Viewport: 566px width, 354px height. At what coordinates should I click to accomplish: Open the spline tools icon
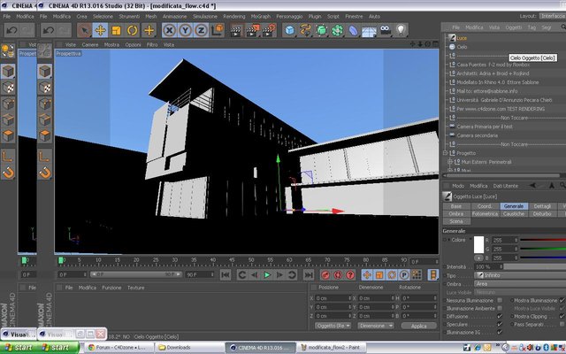305,30
